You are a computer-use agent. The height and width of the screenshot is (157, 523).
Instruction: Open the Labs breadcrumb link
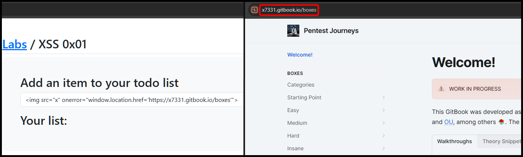(x=14, y=44)
